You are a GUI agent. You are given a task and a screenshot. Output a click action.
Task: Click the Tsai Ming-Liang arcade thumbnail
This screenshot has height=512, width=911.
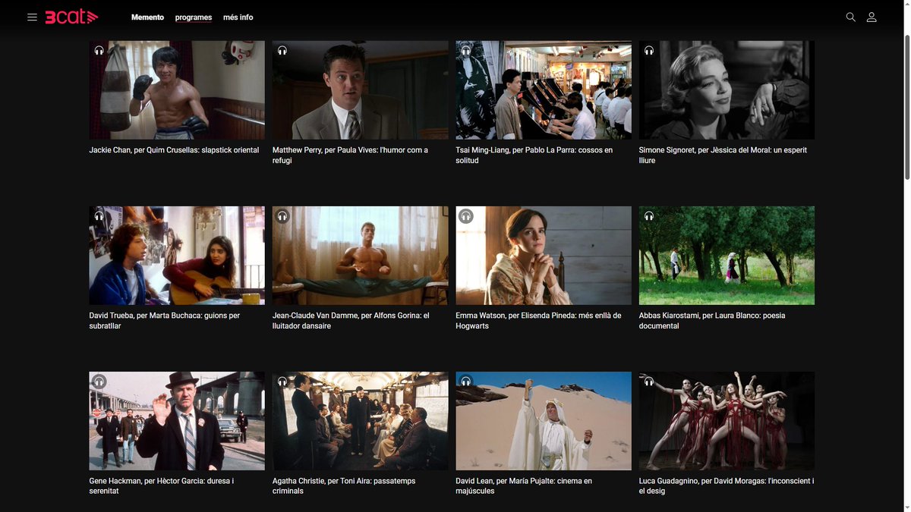tap(544, 90)
